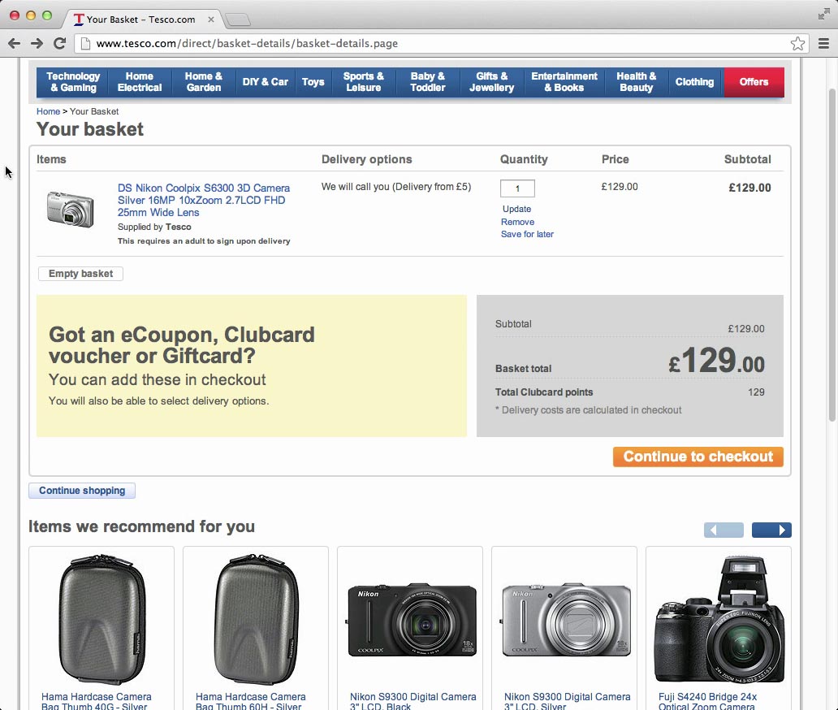This screenshot has height=710, width=838.
Task: Open the Technology & Gaming menu
Action: coord(73,82)
